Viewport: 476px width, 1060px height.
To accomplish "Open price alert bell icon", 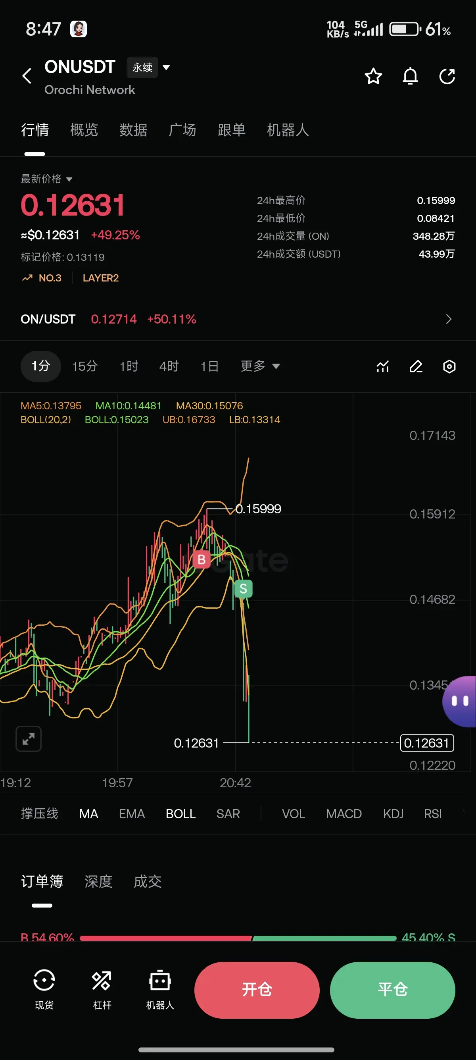I will 410,76.
